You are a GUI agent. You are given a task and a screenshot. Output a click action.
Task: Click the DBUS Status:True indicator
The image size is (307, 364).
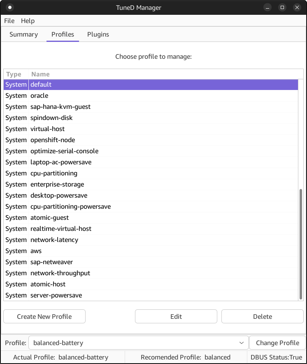(276, 357)
